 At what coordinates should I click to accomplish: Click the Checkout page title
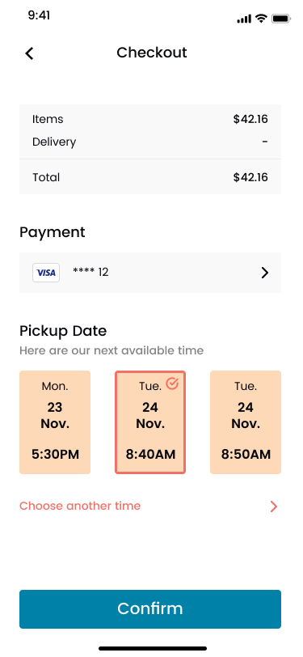click(152, 53)
